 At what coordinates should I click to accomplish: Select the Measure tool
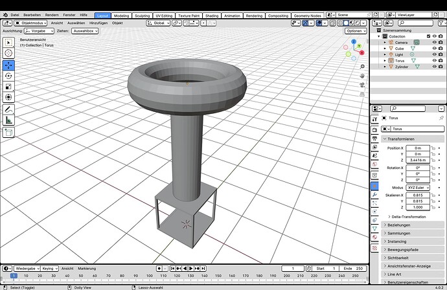coord(8,120)
